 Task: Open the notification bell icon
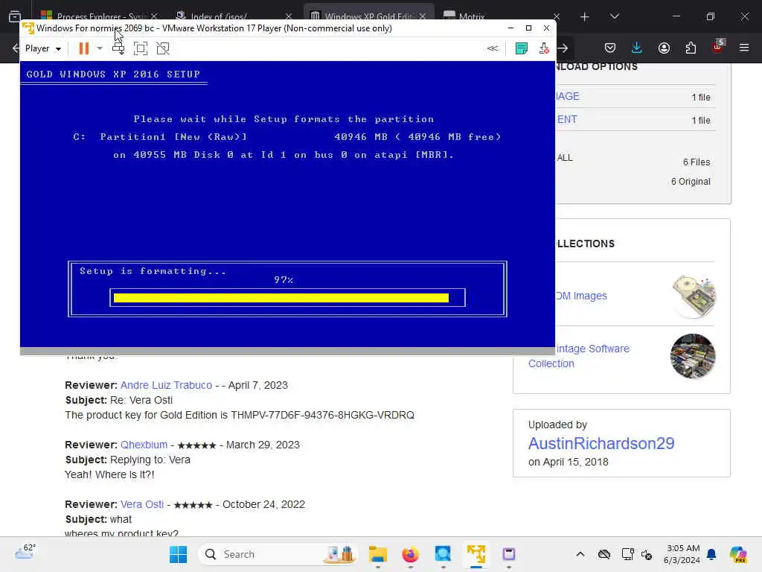tap(711, 554)
